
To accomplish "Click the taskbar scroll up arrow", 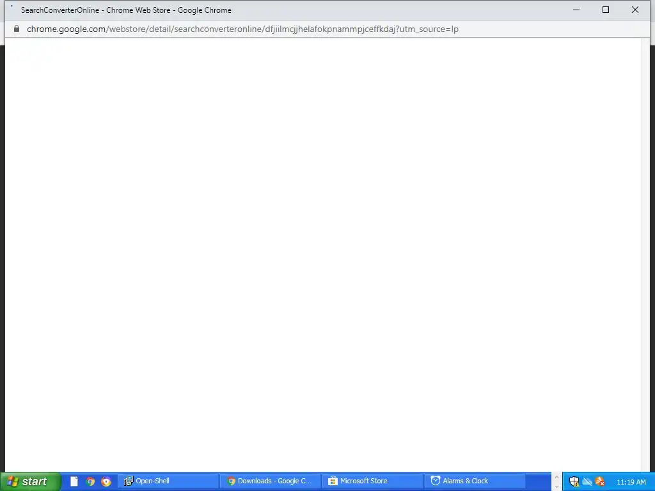I will coord(556,477).
